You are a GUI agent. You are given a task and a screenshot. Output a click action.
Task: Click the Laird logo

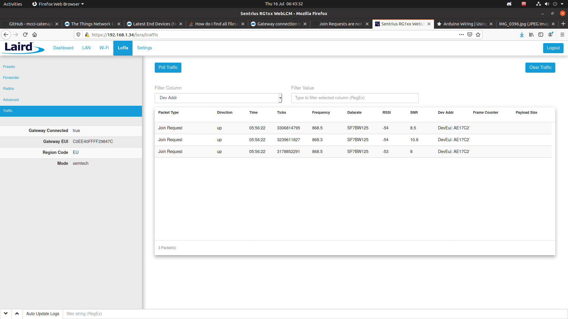pyautogui.click(x=23, y=48)
